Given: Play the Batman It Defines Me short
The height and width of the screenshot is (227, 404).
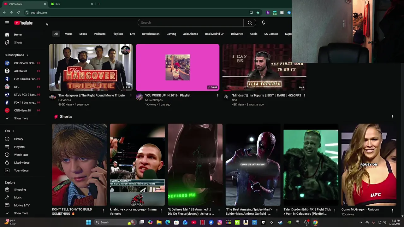Looking at the screenshot, I should tap(195, 165).
